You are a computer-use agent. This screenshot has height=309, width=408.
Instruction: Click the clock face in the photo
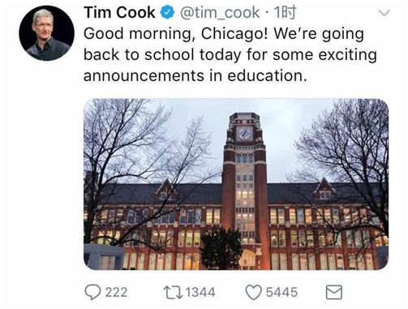click(x=245, y=133)
